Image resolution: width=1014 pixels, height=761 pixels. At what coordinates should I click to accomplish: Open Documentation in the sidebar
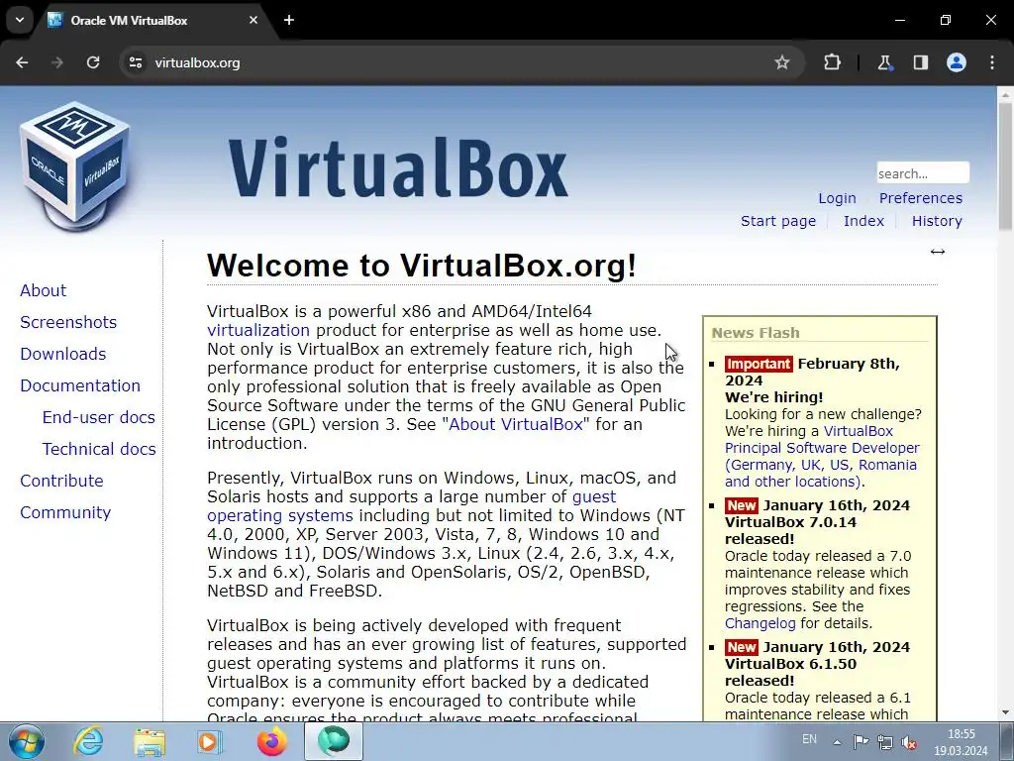[80, 385]
